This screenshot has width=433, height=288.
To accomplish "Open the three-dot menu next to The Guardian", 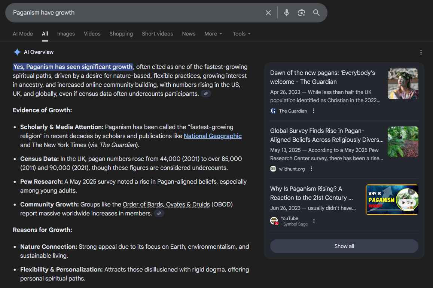I will 313,111.
